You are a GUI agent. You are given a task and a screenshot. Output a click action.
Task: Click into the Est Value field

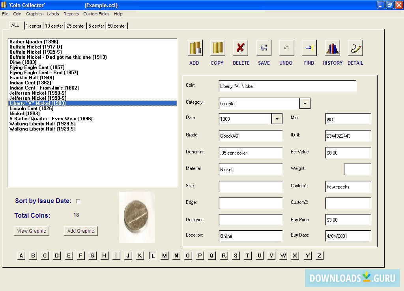[x=348, y=153]
